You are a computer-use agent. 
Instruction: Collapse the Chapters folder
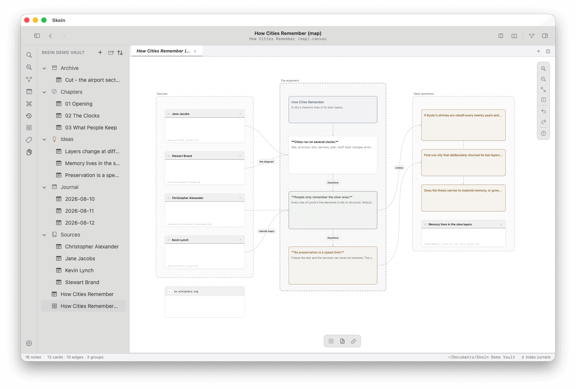[x=44, y=92]
